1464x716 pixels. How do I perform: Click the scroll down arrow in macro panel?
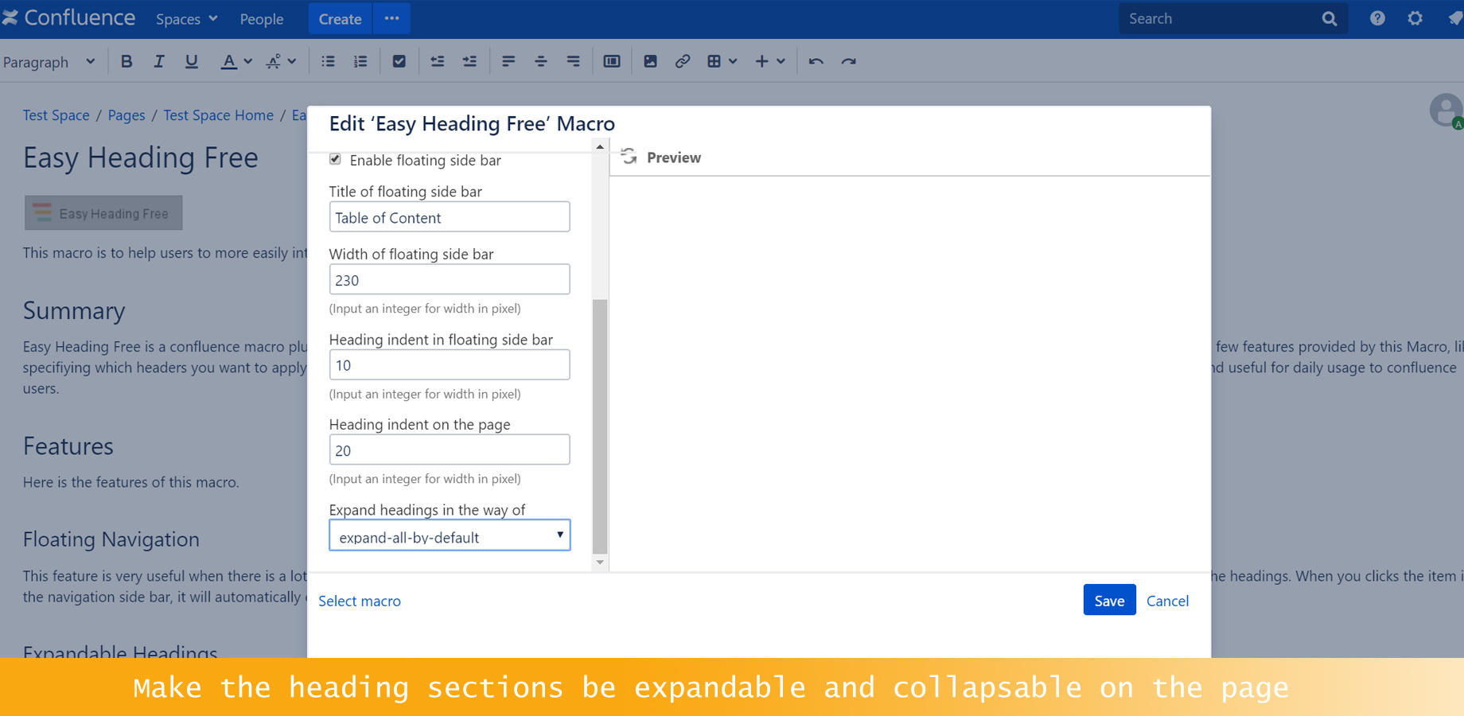coord(600,562)
